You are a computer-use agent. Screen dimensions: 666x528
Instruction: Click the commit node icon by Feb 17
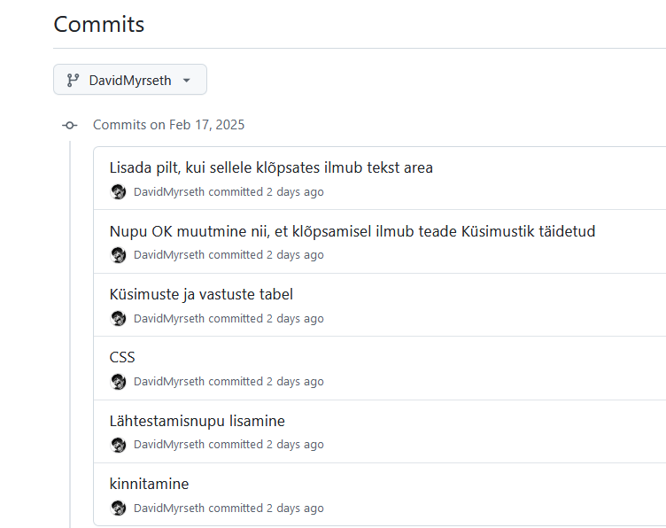(x=70, y=125)
